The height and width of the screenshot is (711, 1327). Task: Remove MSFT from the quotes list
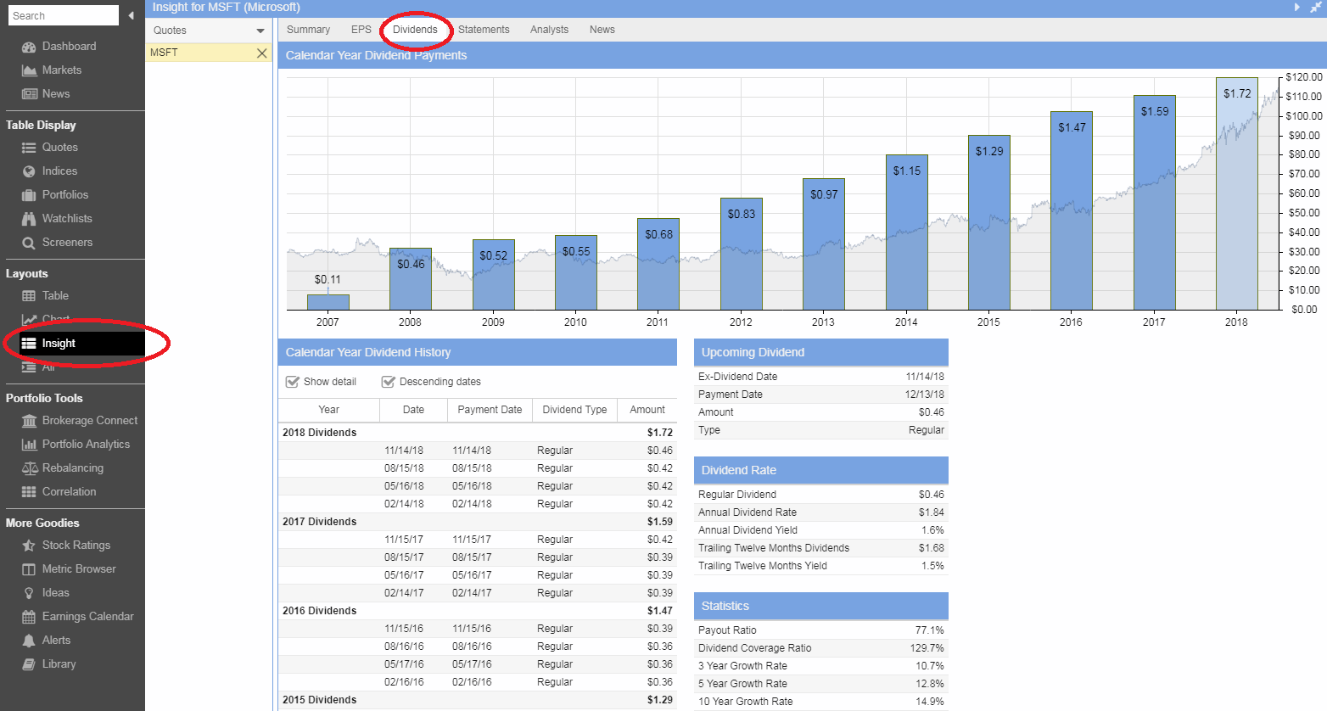[262, 53]
